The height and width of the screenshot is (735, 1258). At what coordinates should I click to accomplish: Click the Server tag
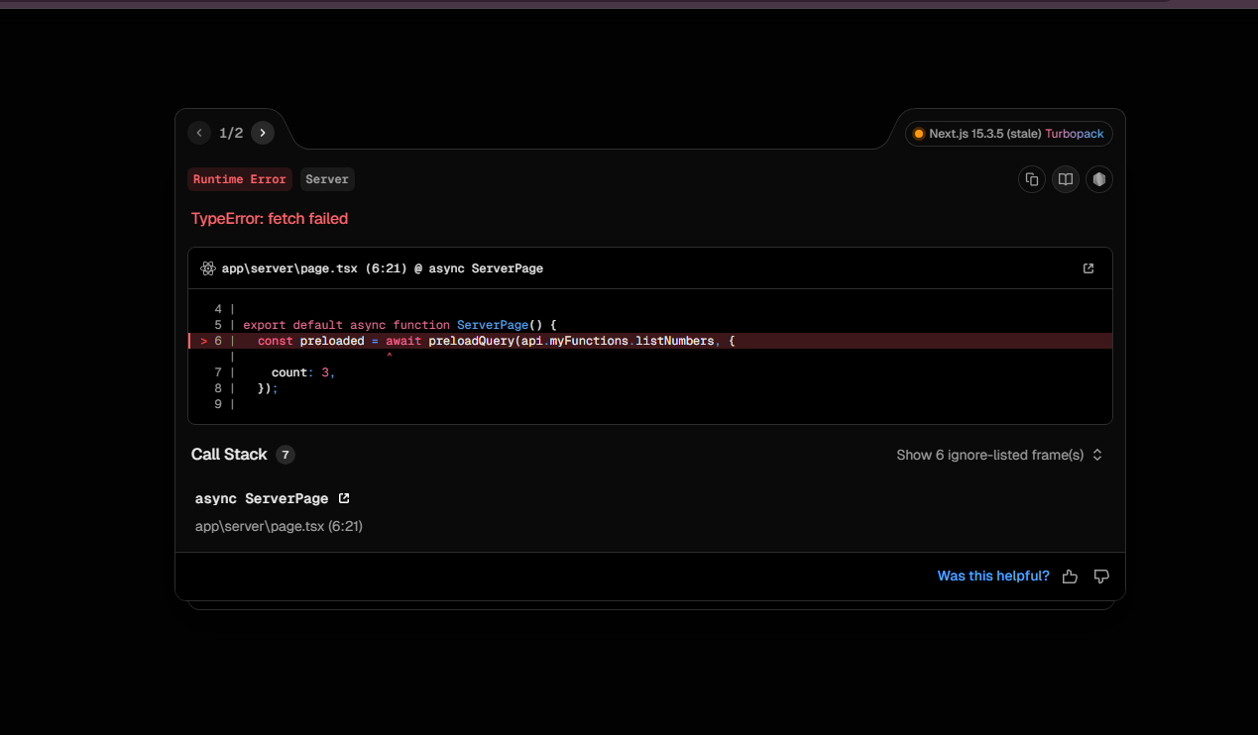[327, 179]
